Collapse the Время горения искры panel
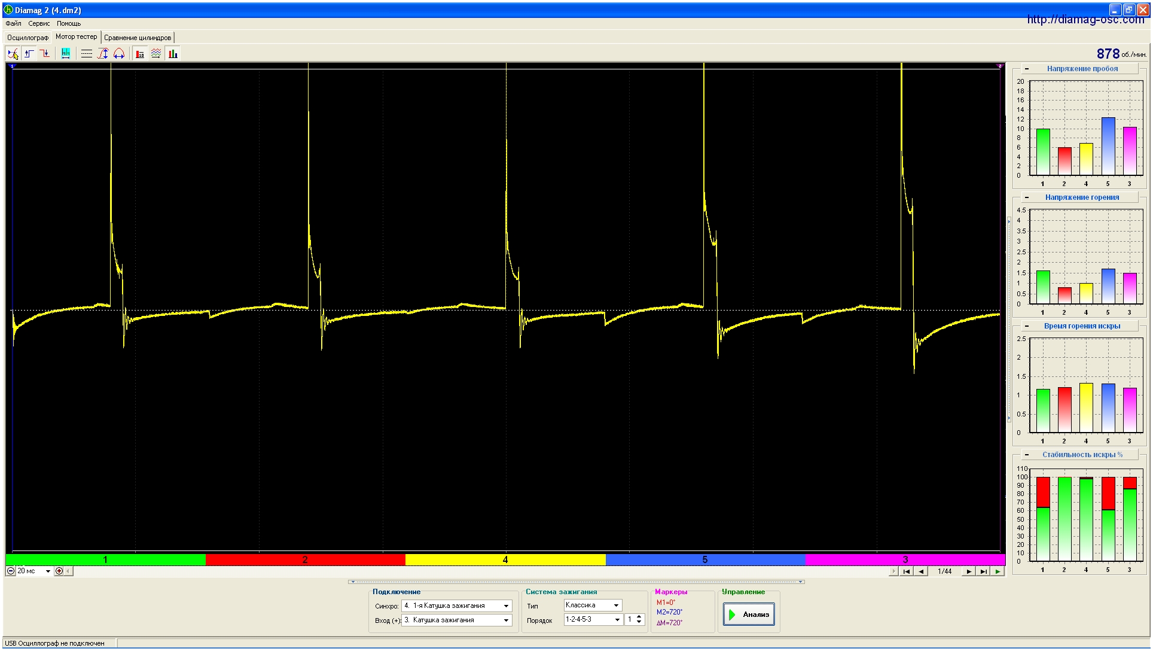Image resolution: width=1153 pixels, height=651 pixels. (x=1027, y=326)
